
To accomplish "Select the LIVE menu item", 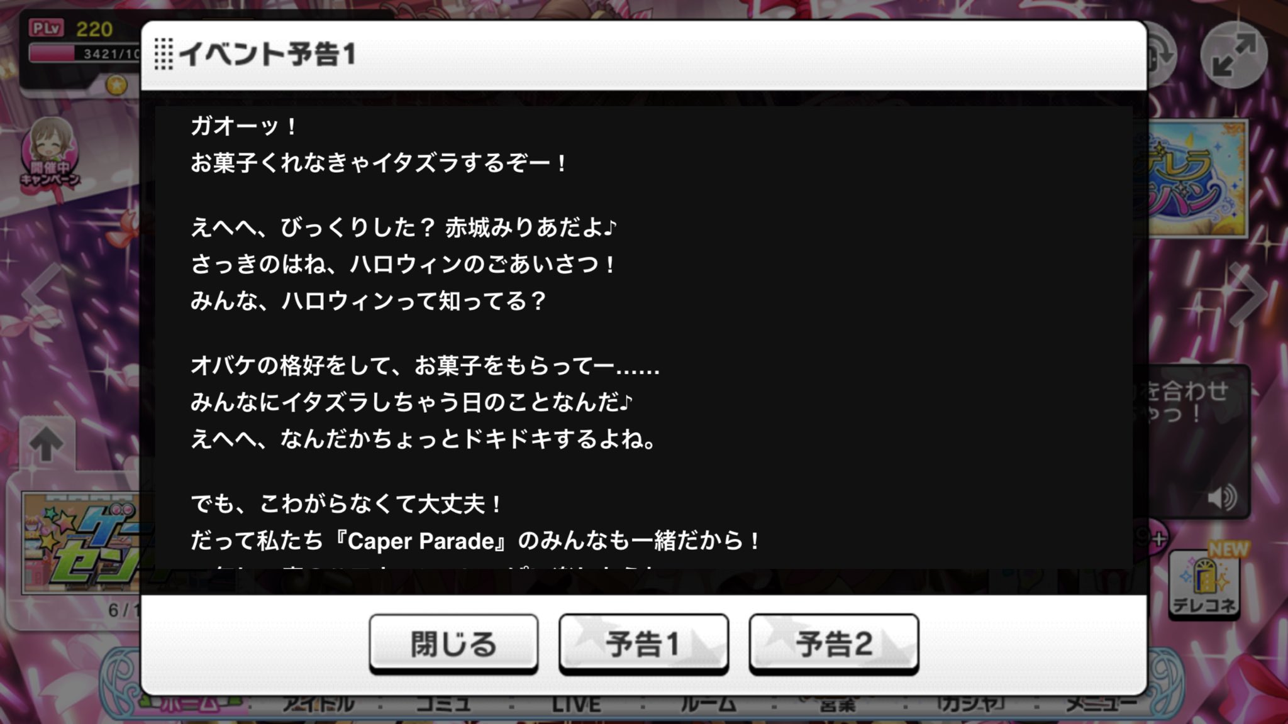I will click(x=576, y=705).
